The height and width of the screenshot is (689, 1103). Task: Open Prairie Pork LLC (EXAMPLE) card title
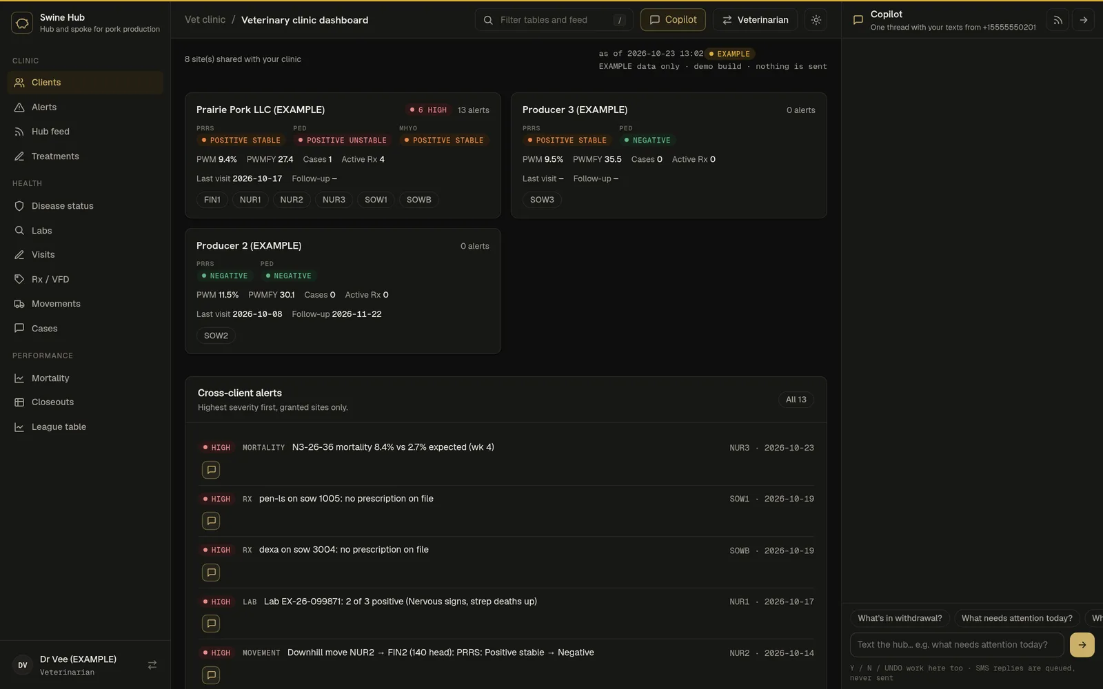click(x=261, y=110)
